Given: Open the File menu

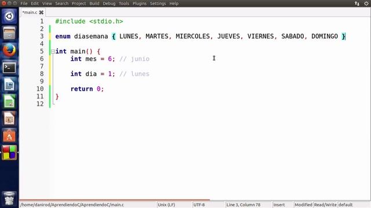Looking at the screenshot, I should point(24,3).
